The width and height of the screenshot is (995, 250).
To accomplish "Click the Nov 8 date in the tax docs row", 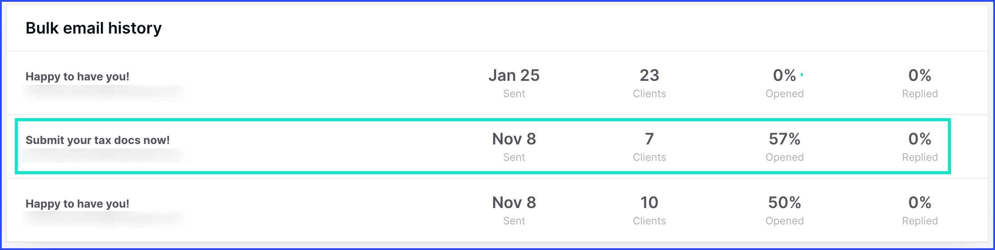I will [x=514, y=146].
